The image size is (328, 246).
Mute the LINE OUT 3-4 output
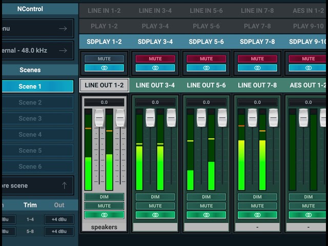[155, 206]
